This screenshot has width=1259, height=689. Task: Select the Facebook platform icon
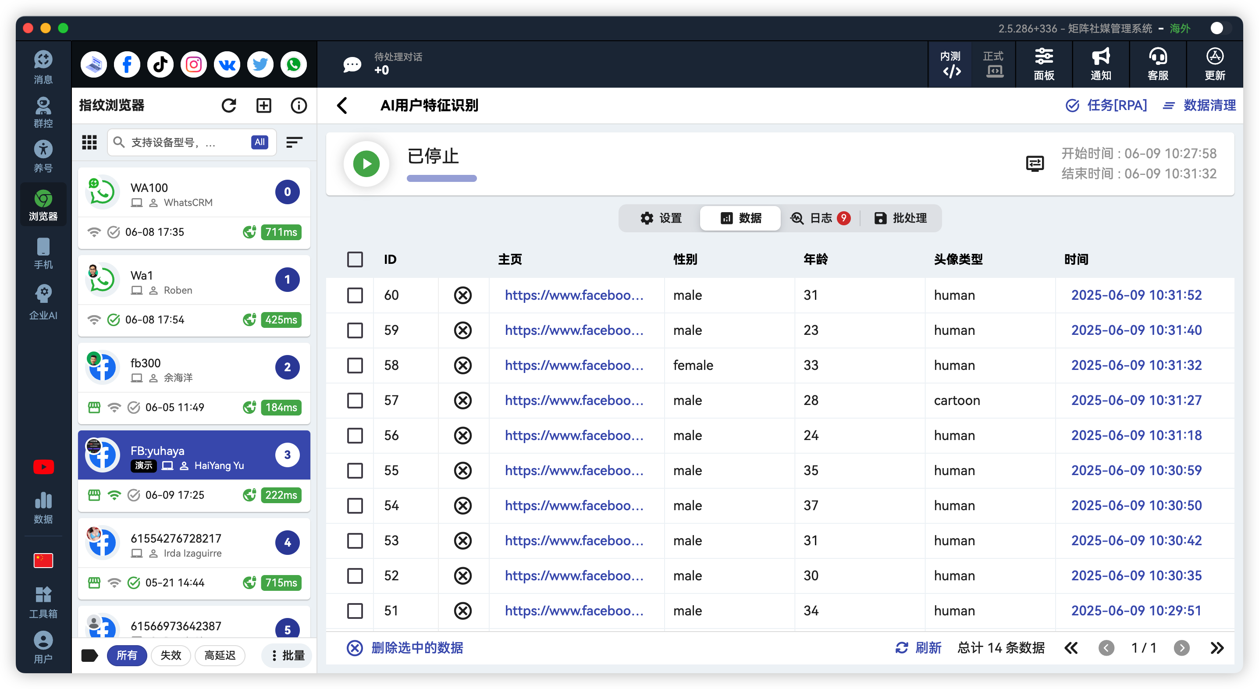[x=127, y=64]
